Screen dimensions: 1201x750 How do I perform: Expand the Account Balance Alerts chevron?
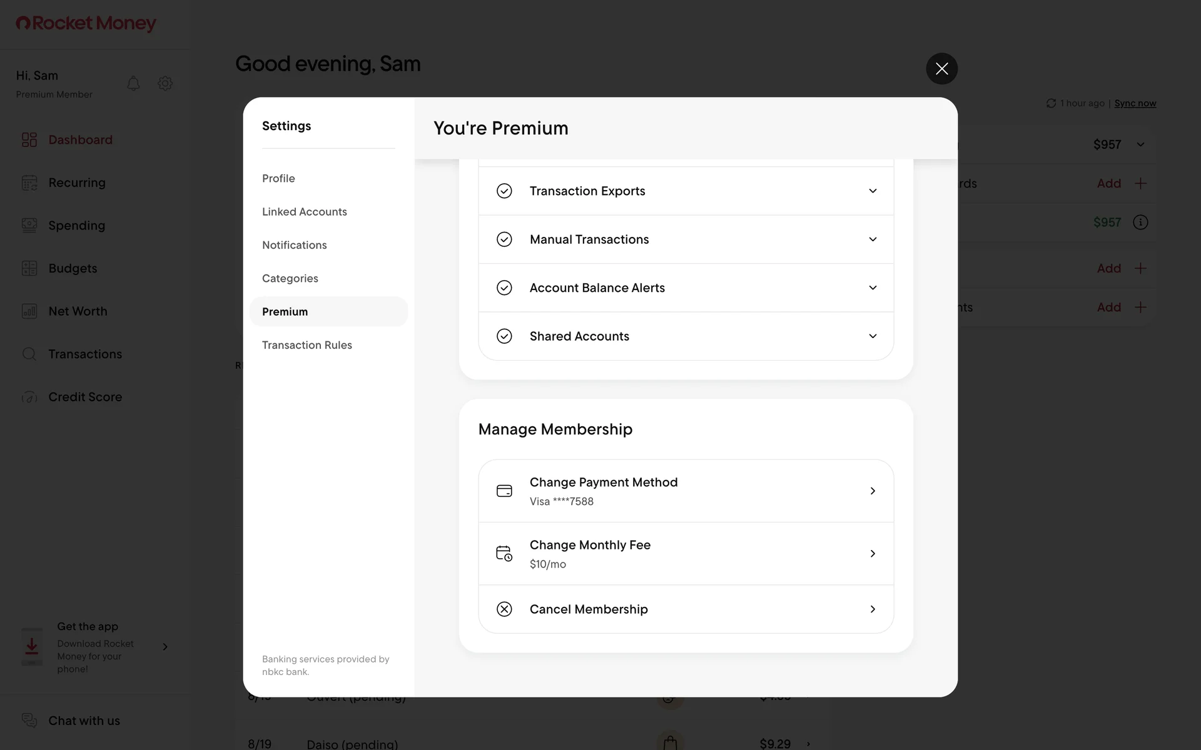coord(873,288)
